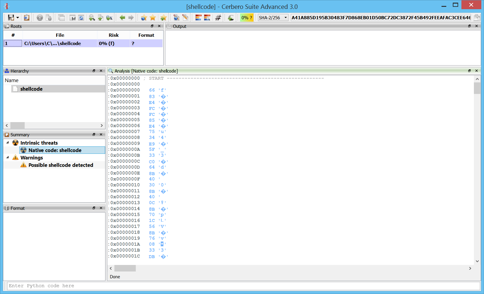Collapse the Intrinsic threats node
This screenshot has height=294, width=484.
(8, 143)
